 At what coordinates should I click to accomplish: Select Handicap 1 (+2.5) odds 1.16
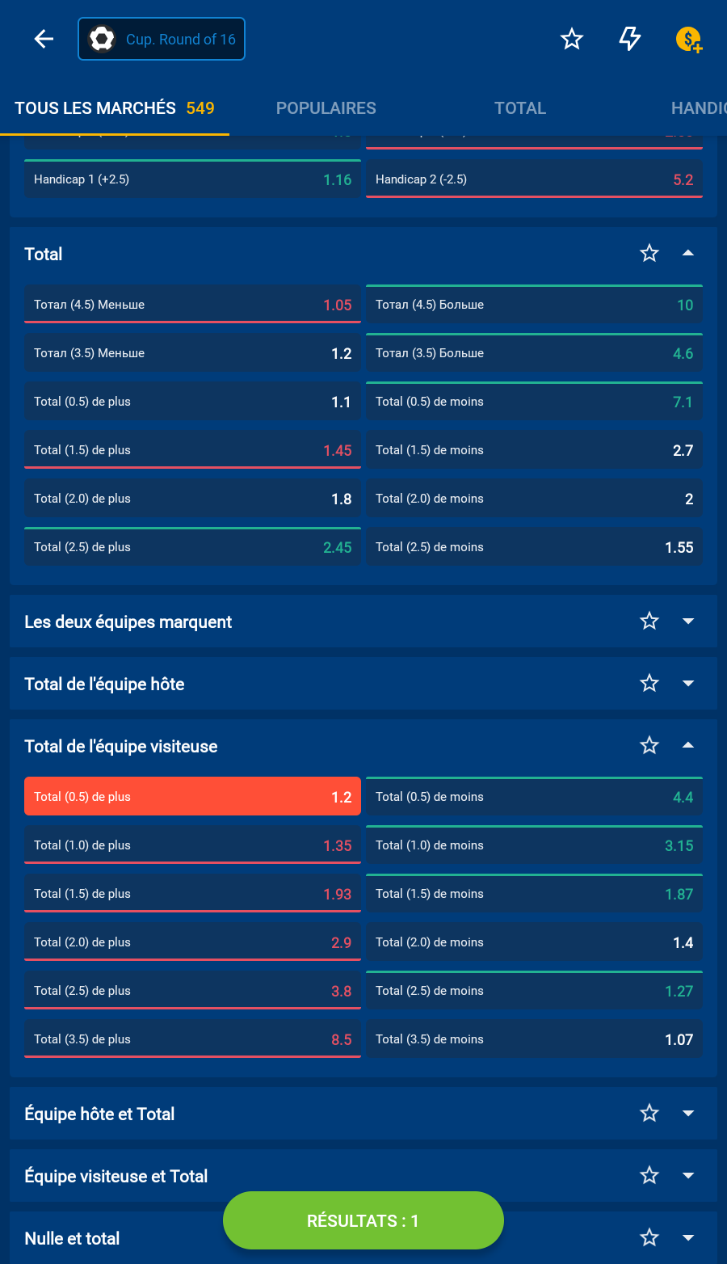coord(192,179)
